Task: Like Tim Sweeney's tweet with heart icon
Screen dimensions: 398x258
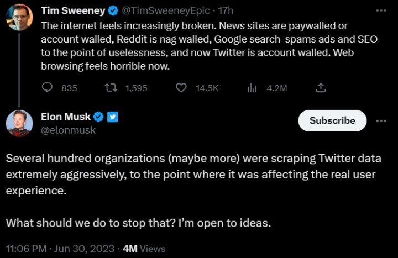Action: [x=181, y=88]
